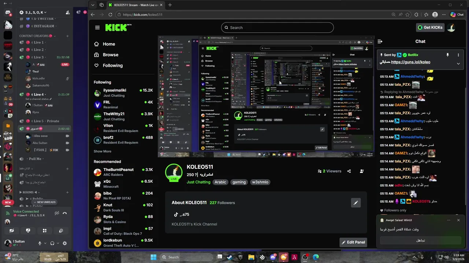Open the Following page

108,65
